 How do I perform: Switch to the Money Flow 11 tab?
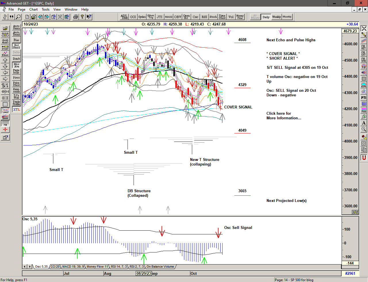(x=97, y=267)
